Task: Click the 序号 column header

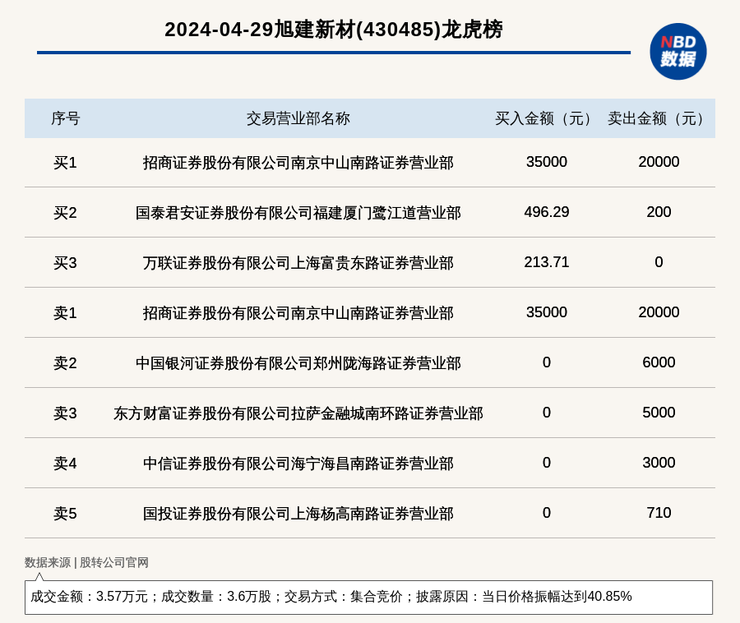Action: (66, 118)
